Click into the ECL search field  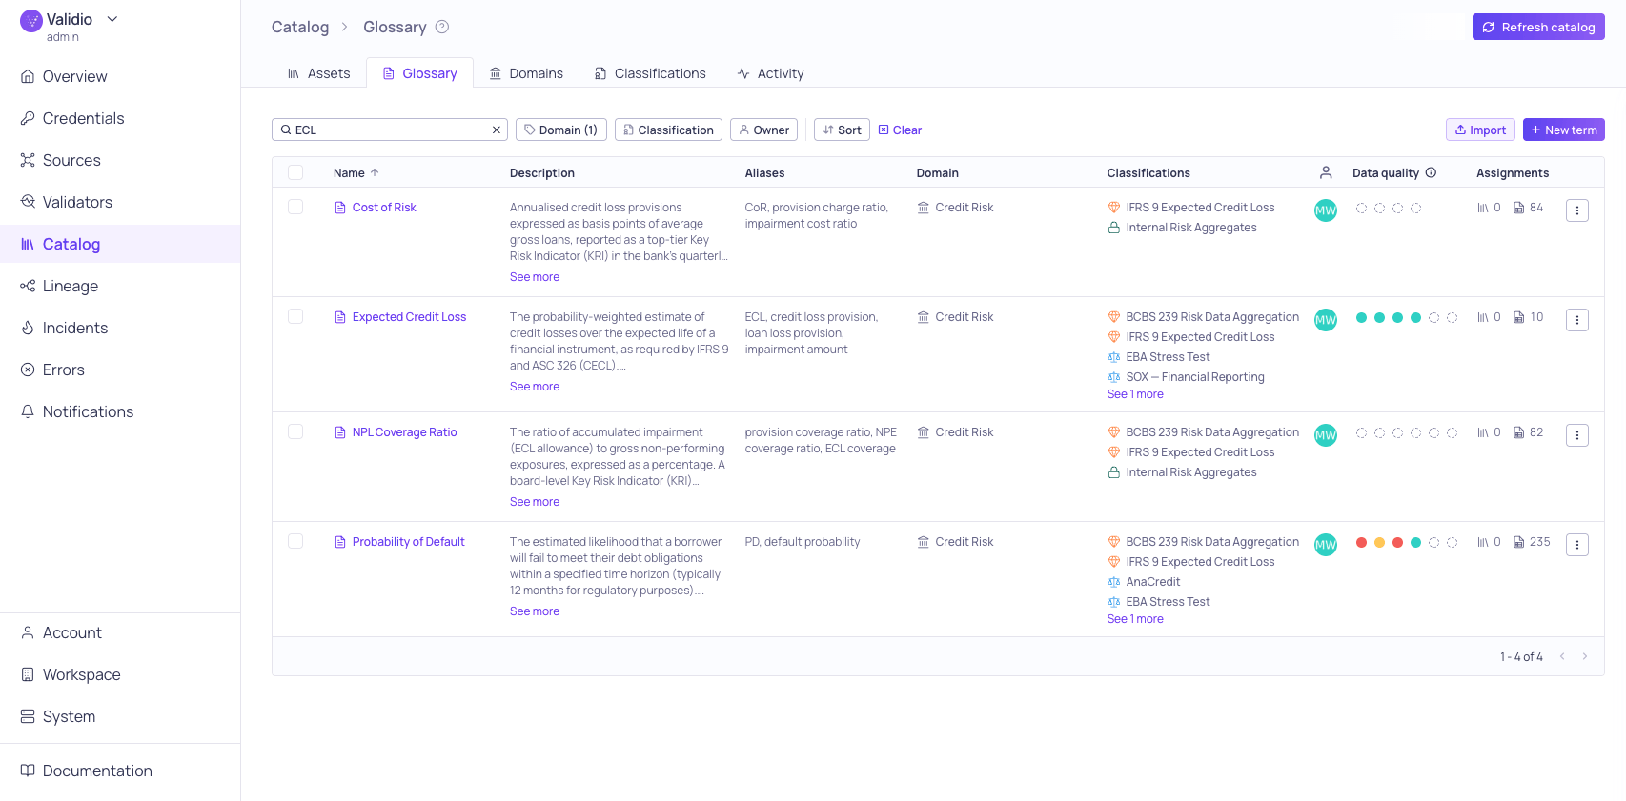(389, 130)
